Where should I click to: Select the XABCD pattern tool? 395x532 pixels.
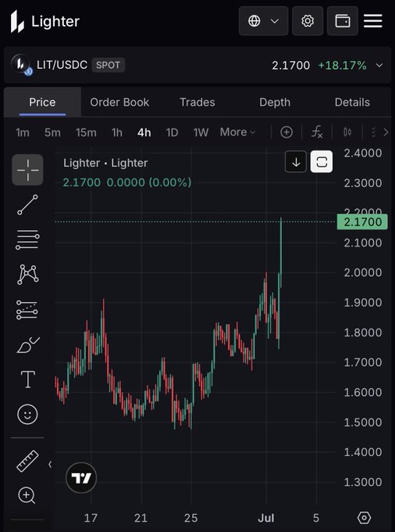[28, 275]
